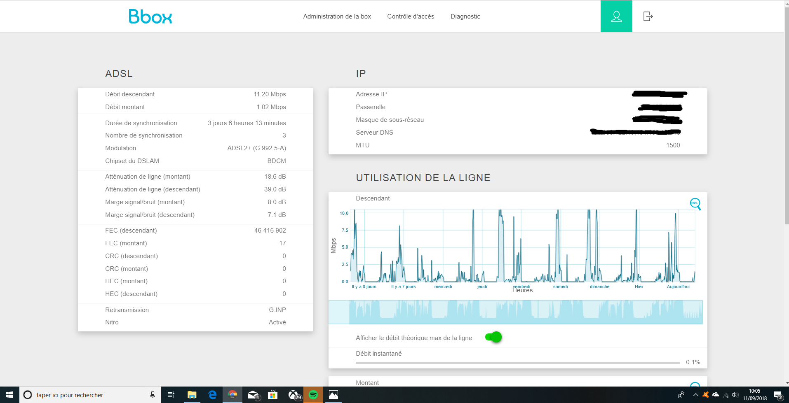Click the UTILISATION DE LA LIGNE heading
This screenshot has width=789, height=403.
423,178
